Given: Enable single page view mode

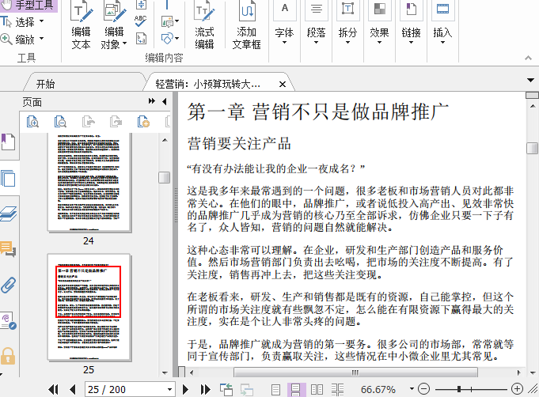Looking at the screenshot, I should [x=275, y=389].
